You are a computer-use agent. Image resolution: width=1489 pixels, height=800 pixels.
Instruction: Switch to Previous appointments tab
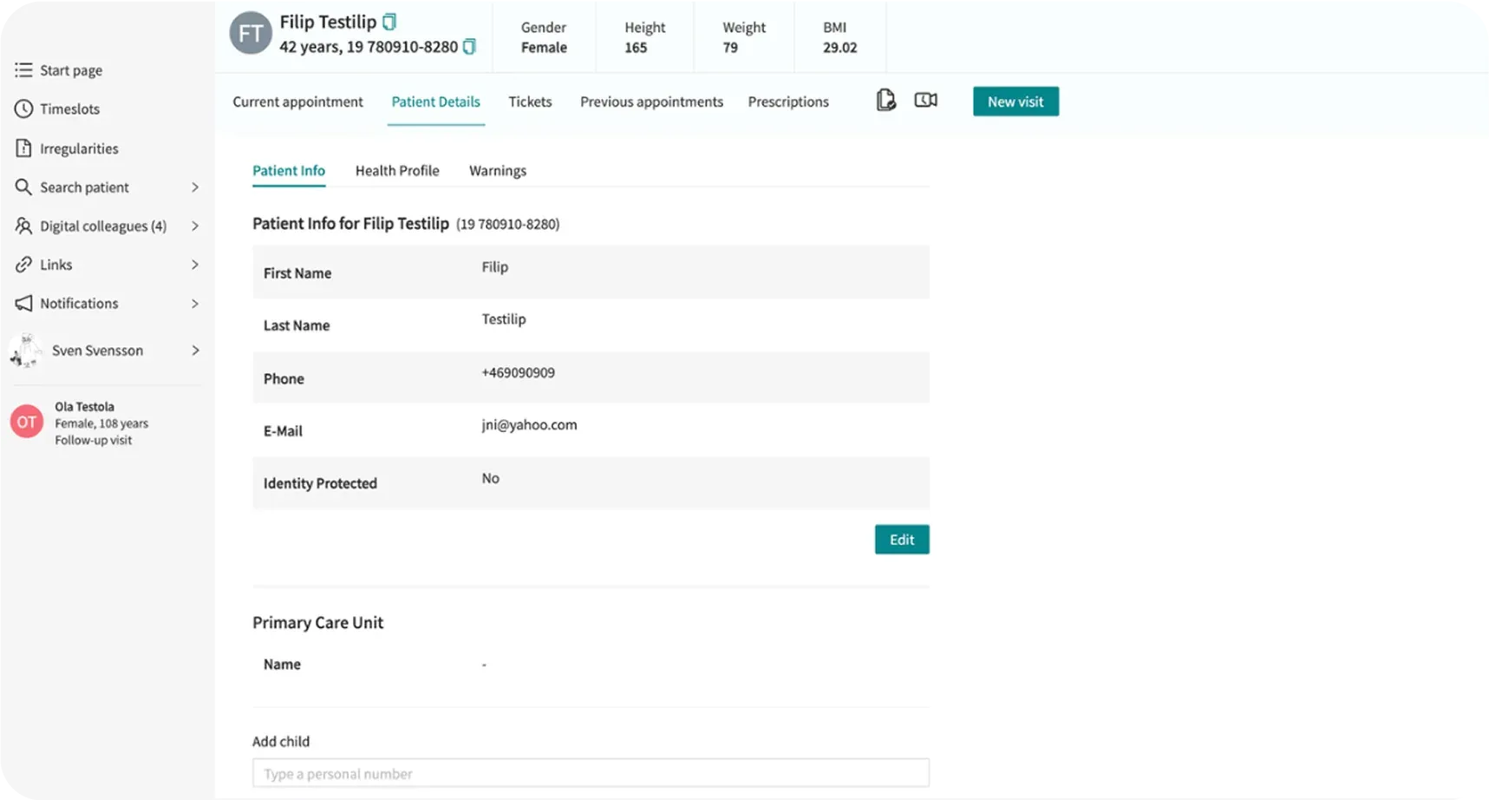651,102
